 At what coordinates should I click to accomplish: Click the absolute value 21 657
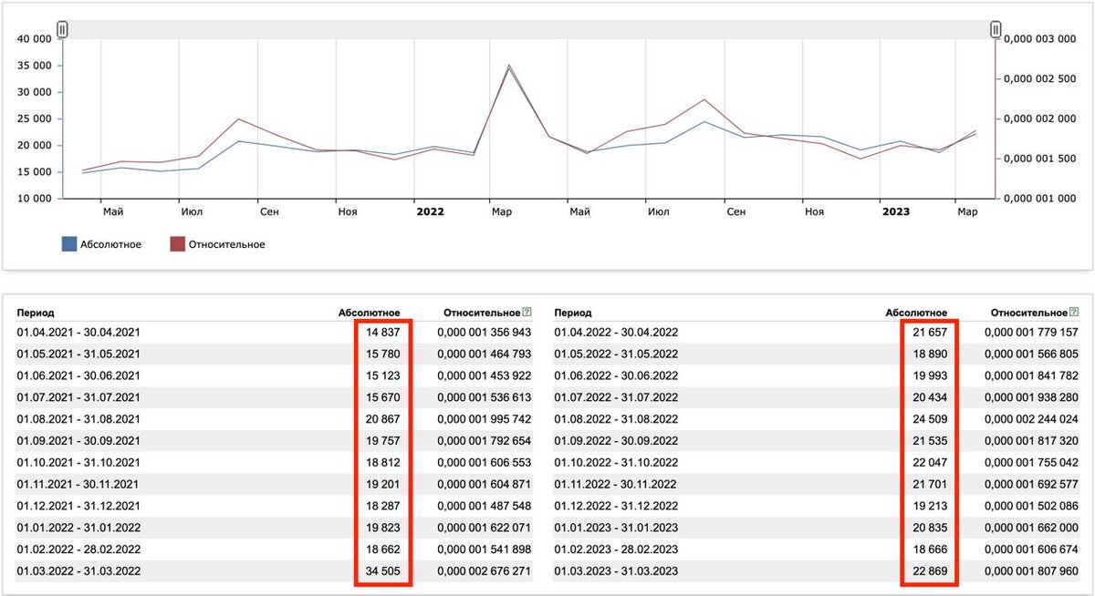[x=930, y=333]
